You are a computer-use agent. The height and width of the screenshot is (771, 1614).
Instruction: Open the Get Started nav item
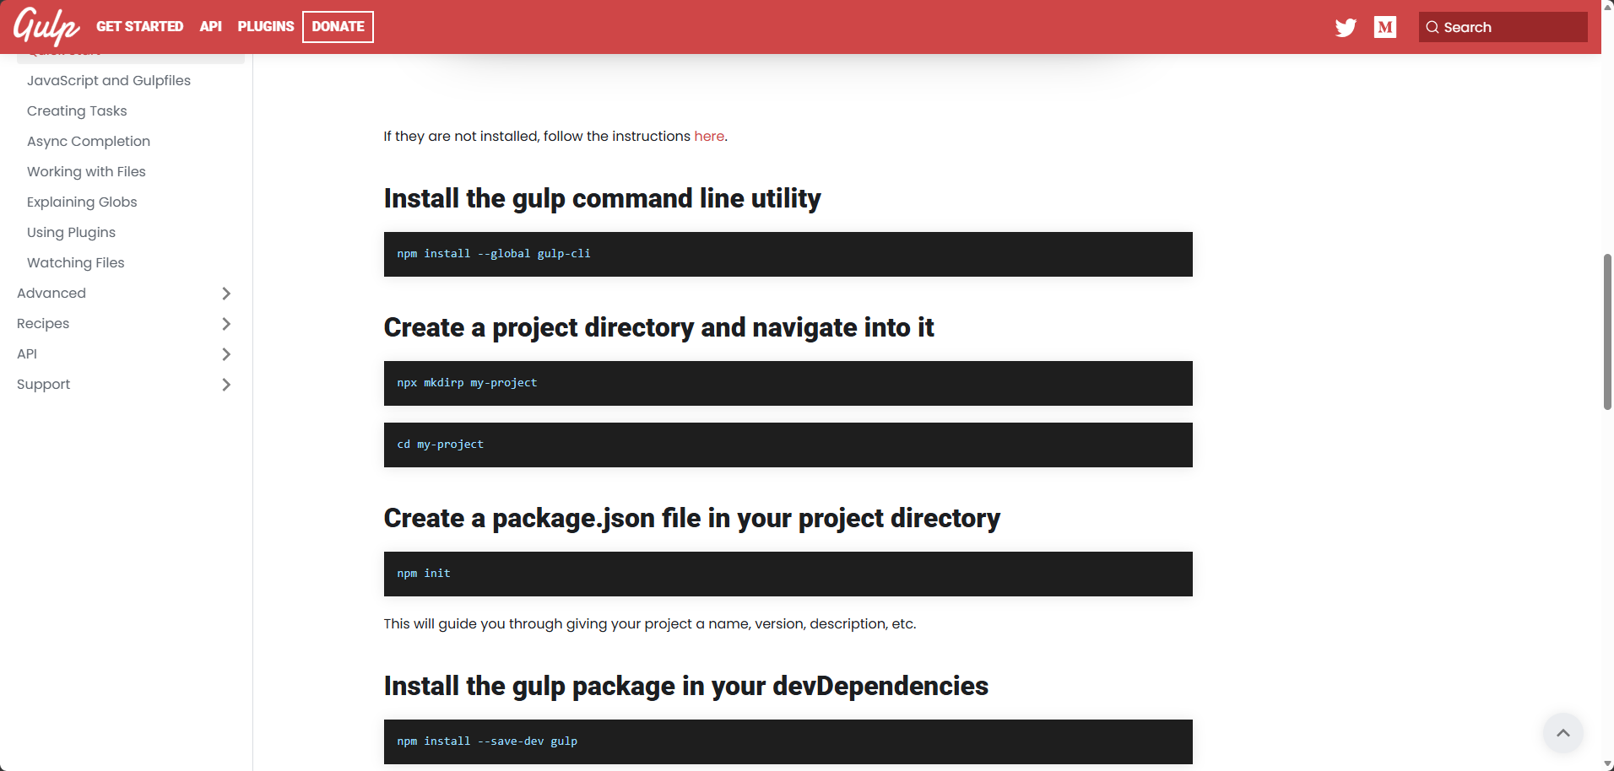(x=139, y=26)
